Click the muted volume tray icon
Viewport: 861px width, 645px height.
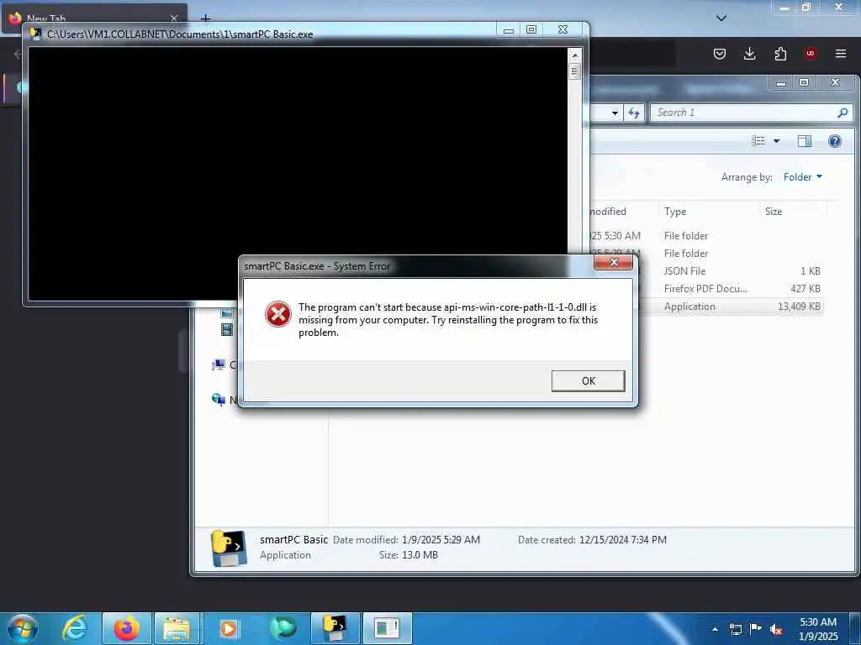click(776, 629)
